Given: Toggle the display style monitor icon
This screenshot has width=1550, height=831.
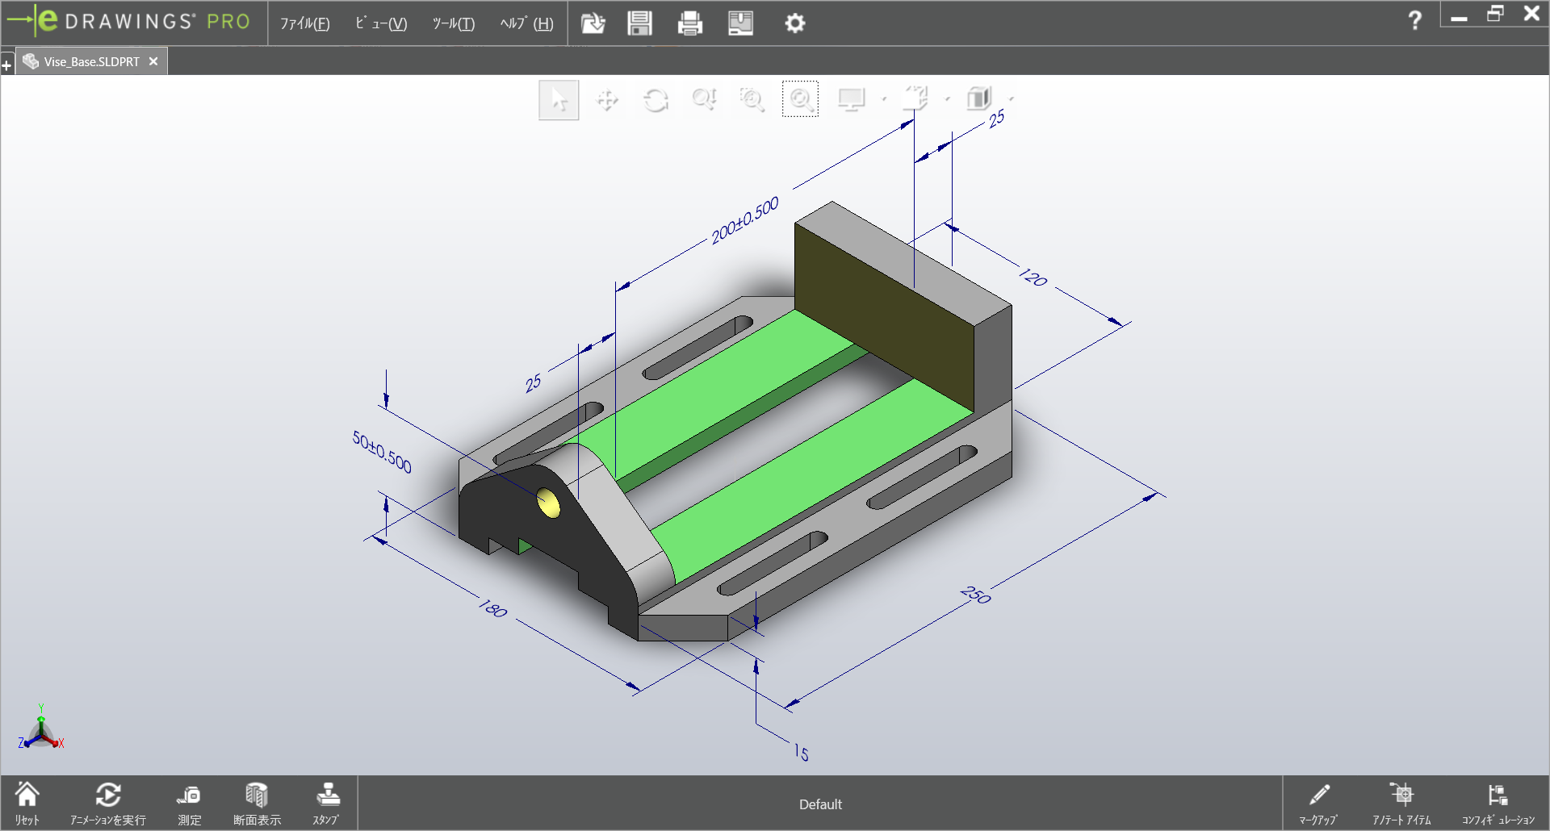Looking at the screenshot, I should pyautogui.click(x=851, y=98).
